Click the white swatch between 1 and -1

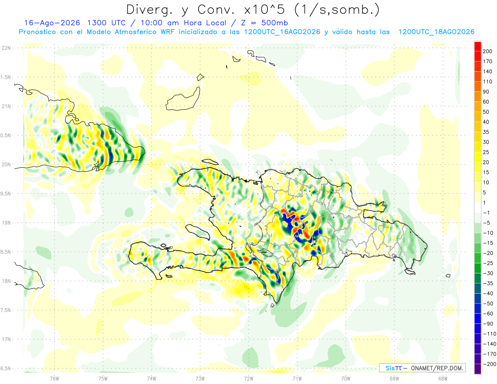(x=478, y=208)
